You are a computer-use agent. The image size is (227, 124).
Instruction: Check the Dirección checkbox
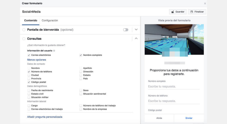(81, 72)
